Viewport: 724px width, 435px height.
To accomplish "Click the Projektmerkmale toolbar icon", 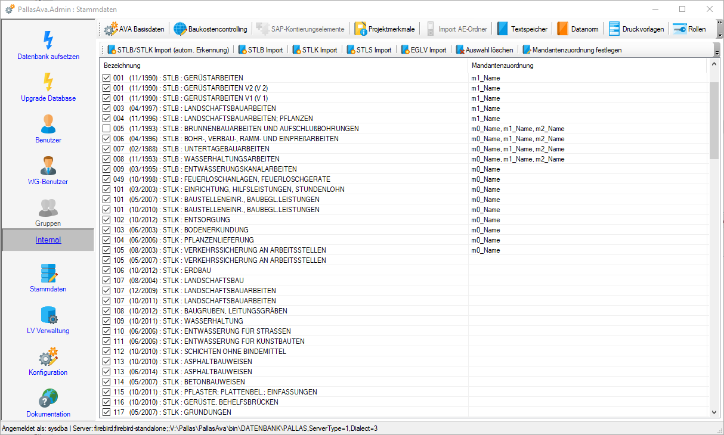I will pyautogui.click(x=360, y=29).
